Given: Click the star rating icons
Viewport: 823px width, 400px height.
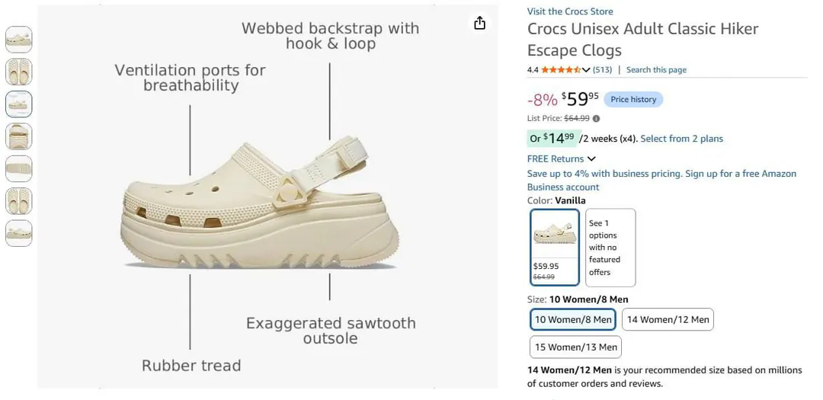Looking at the screenshot, I should [561, 70].
